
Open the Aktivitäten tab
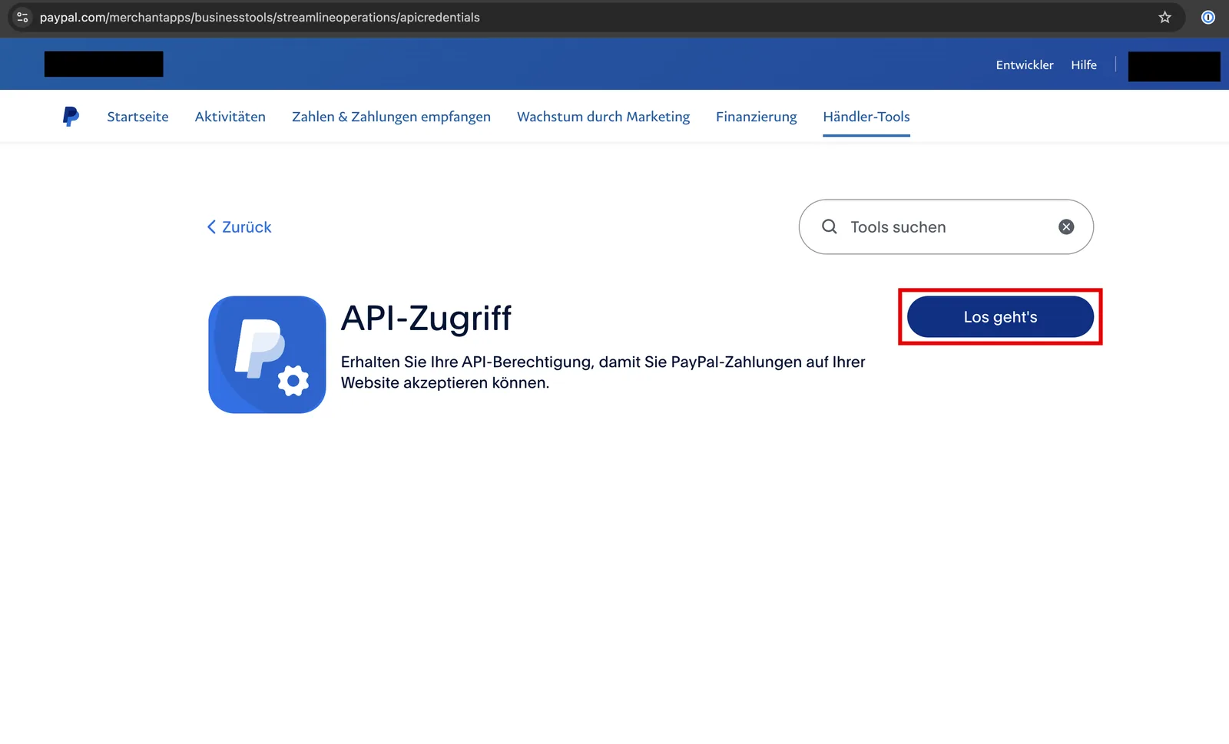coord(230,117)
